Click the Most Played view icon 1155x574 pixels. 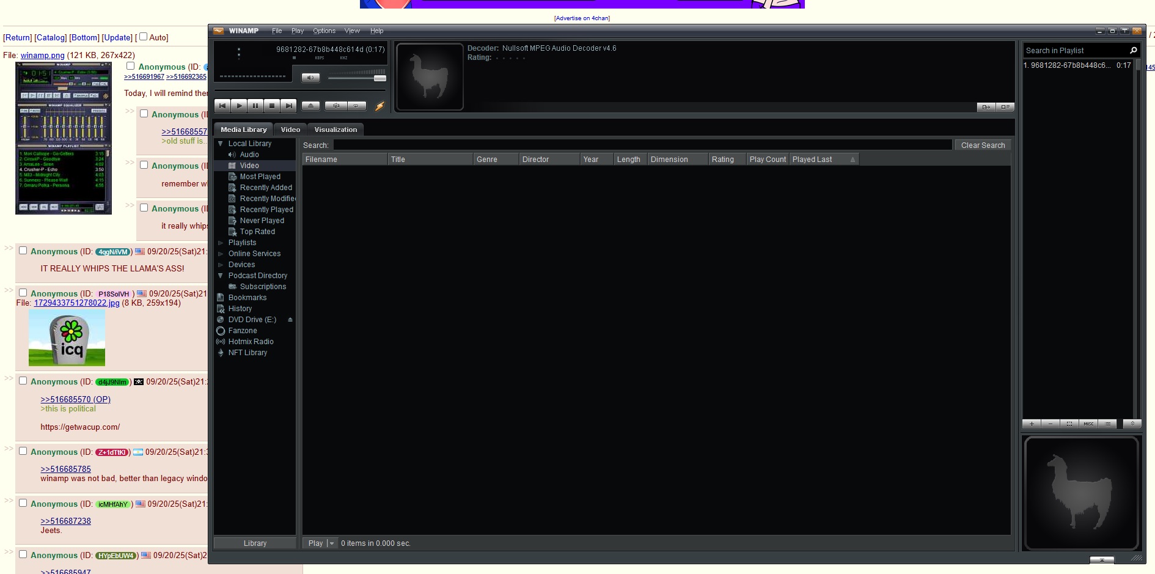pyautogui.click(x=232, y=177)
